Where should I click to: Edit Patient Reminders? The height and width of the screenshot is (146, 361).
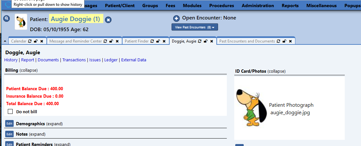9,144
